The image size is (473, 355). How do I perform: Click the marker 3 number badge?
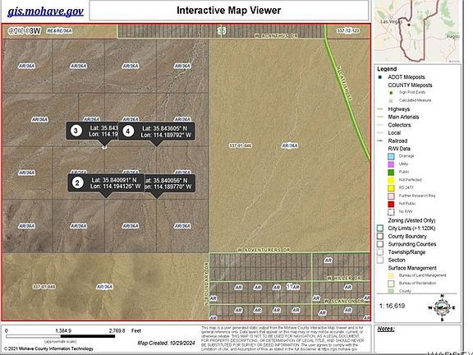(x=76, y=131)
